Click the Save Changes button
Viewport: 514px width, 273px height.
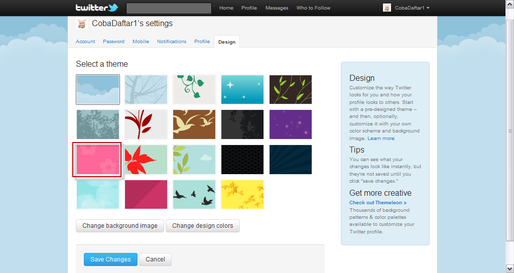click(110, 259)
